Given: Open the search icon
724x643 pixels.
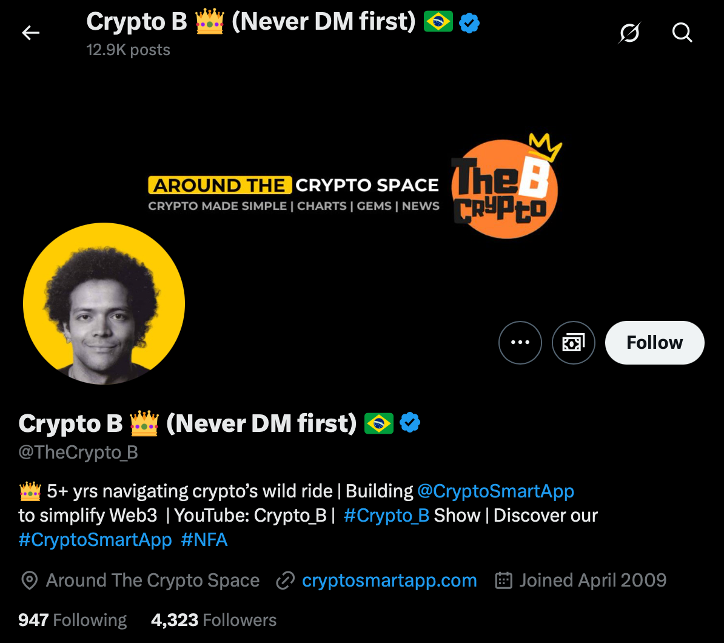Looking at the screenshot, I should click(x=682, y=33).
